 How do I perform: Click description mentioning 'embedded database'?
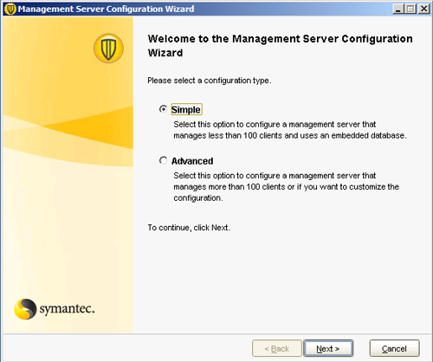[290, 130]
